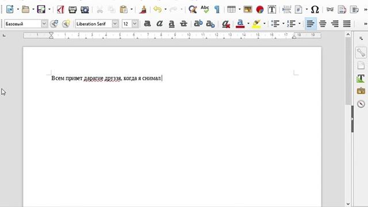This screenshot has width=368, height=207.
Task: Toggle strikethrough formatting
Action: 183,24
